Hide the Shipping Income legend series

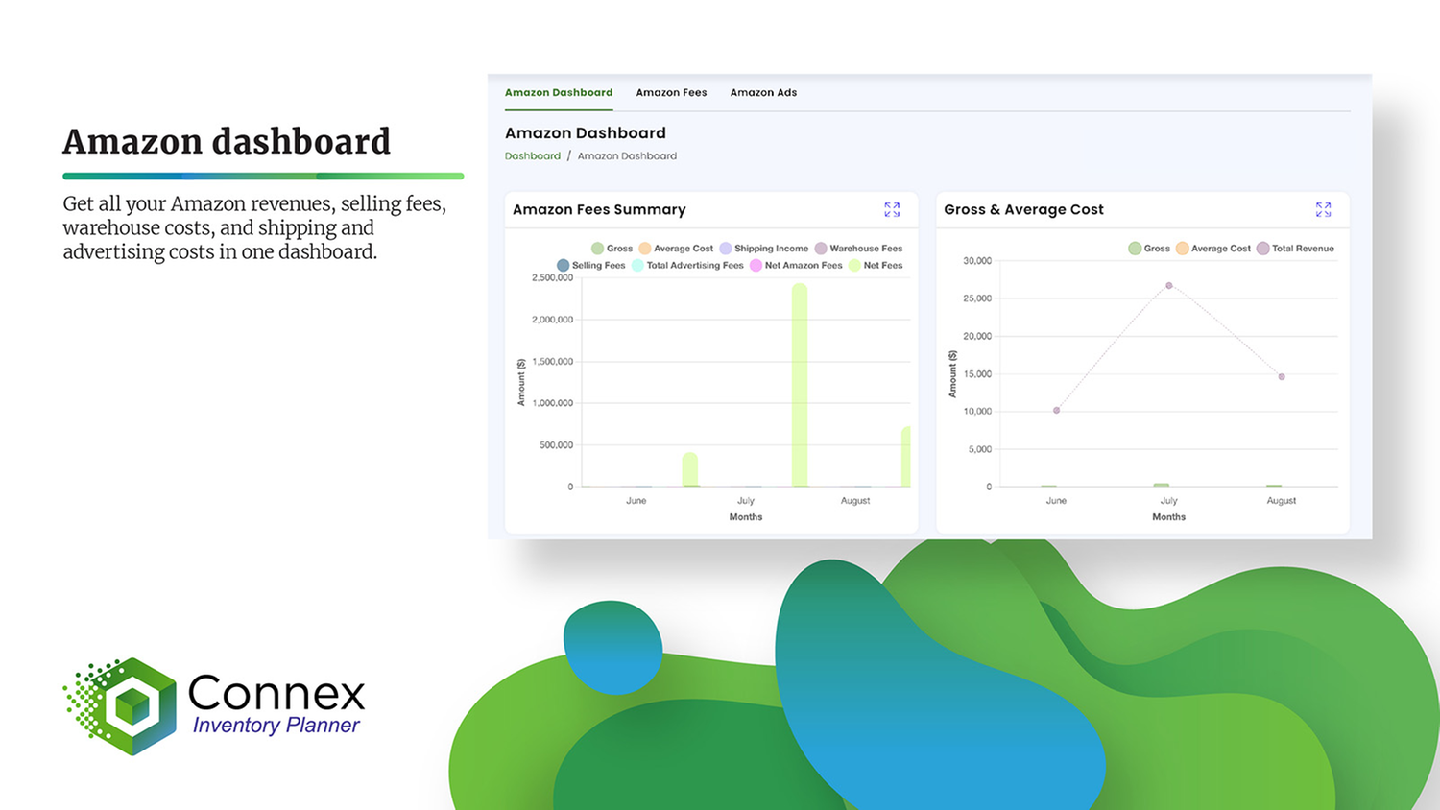pyautogui.click(x=763, y=249)
